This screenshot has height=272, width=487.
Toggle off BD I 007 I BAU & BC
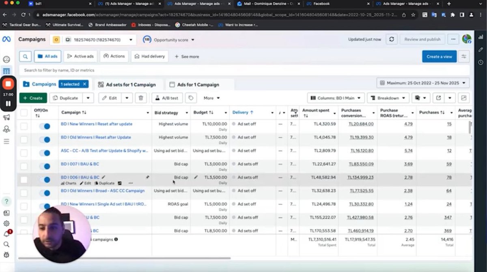[x=45, y=167]
